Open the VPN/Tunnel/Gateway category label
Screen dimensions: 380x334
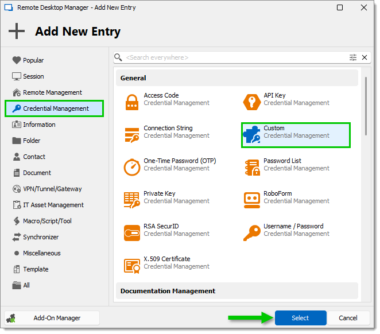[x=52, y=189]
